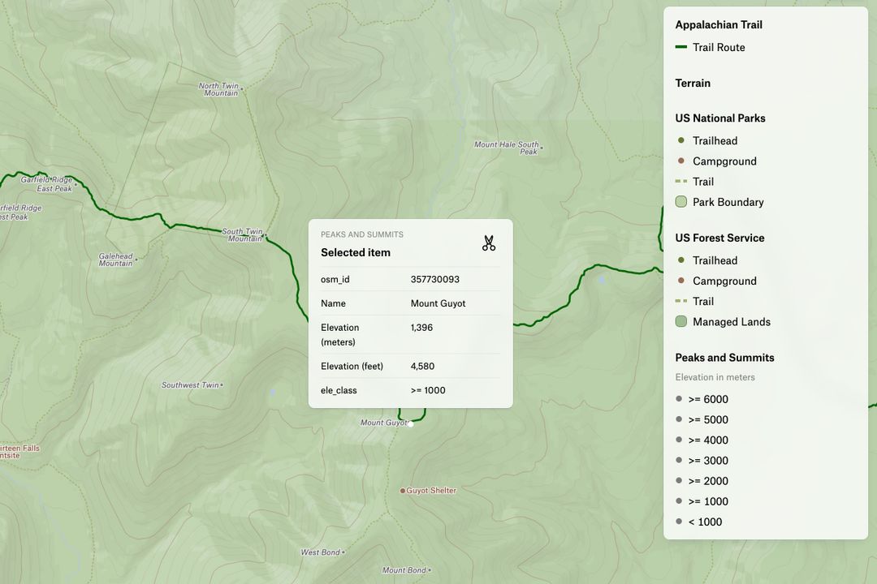Click the osm_id value 357730093 in the popup

point(434,279)
